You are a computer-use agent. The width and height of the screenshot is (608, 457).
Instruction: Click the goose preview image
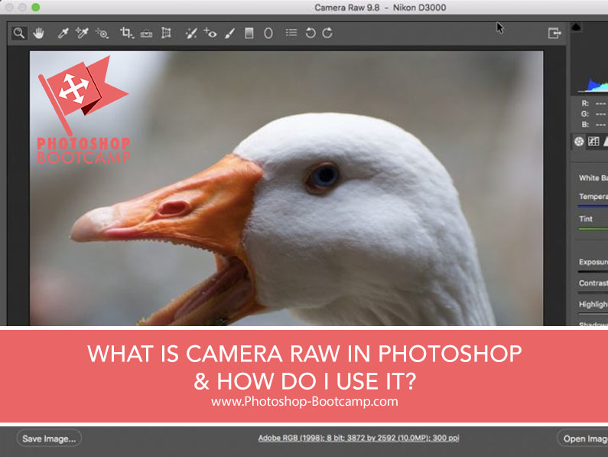tap(286, 188)
